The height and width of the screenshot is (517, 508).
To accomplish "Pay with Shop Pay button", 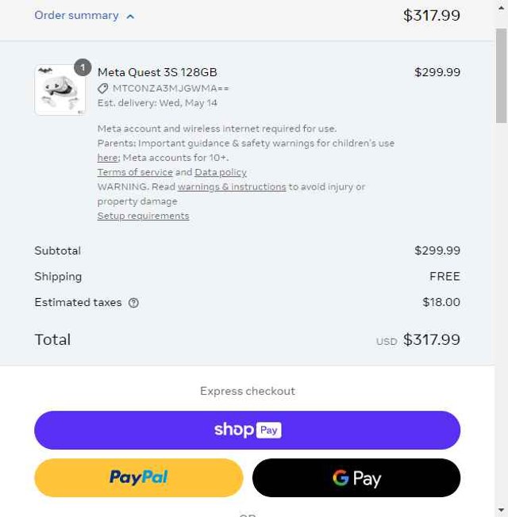I will (247, 430).
